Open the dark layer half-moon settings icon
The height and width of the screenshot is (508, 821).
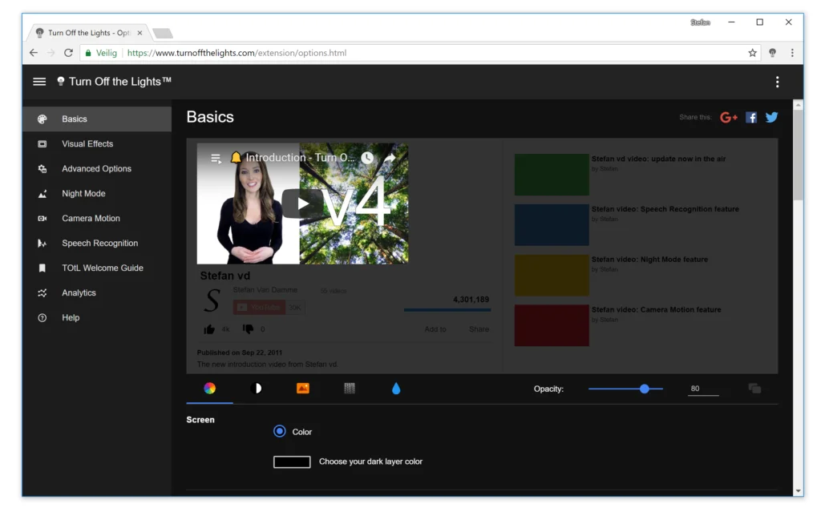click(x=257, y=389)
